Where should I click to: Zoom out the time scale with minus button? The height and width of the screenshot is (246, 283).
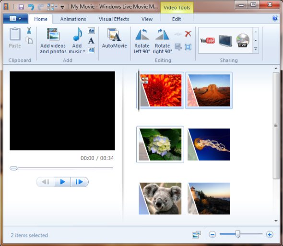click(212, 234)
